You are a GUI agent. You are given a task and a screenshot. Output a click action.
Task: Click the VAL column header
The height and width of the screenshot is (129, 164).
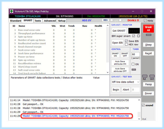point(54,26)
